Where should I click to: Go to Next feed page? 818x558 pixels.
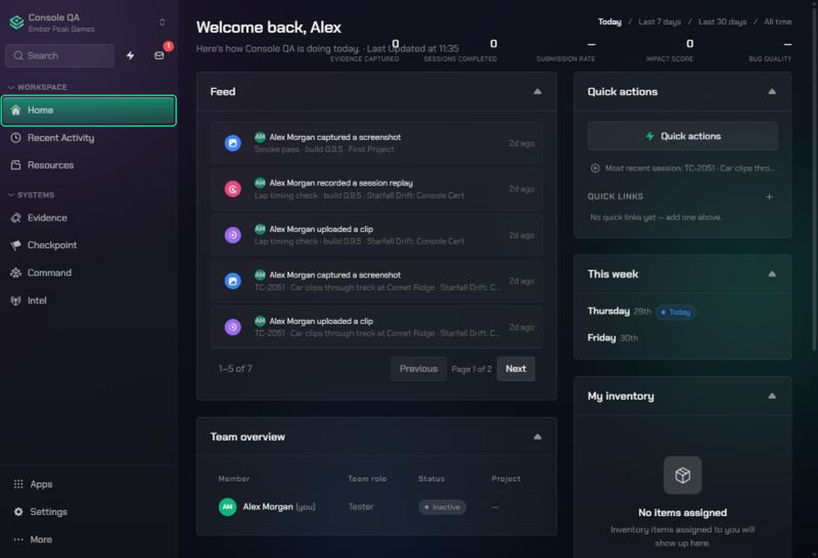pyautogui.click(x=515, y=369)
